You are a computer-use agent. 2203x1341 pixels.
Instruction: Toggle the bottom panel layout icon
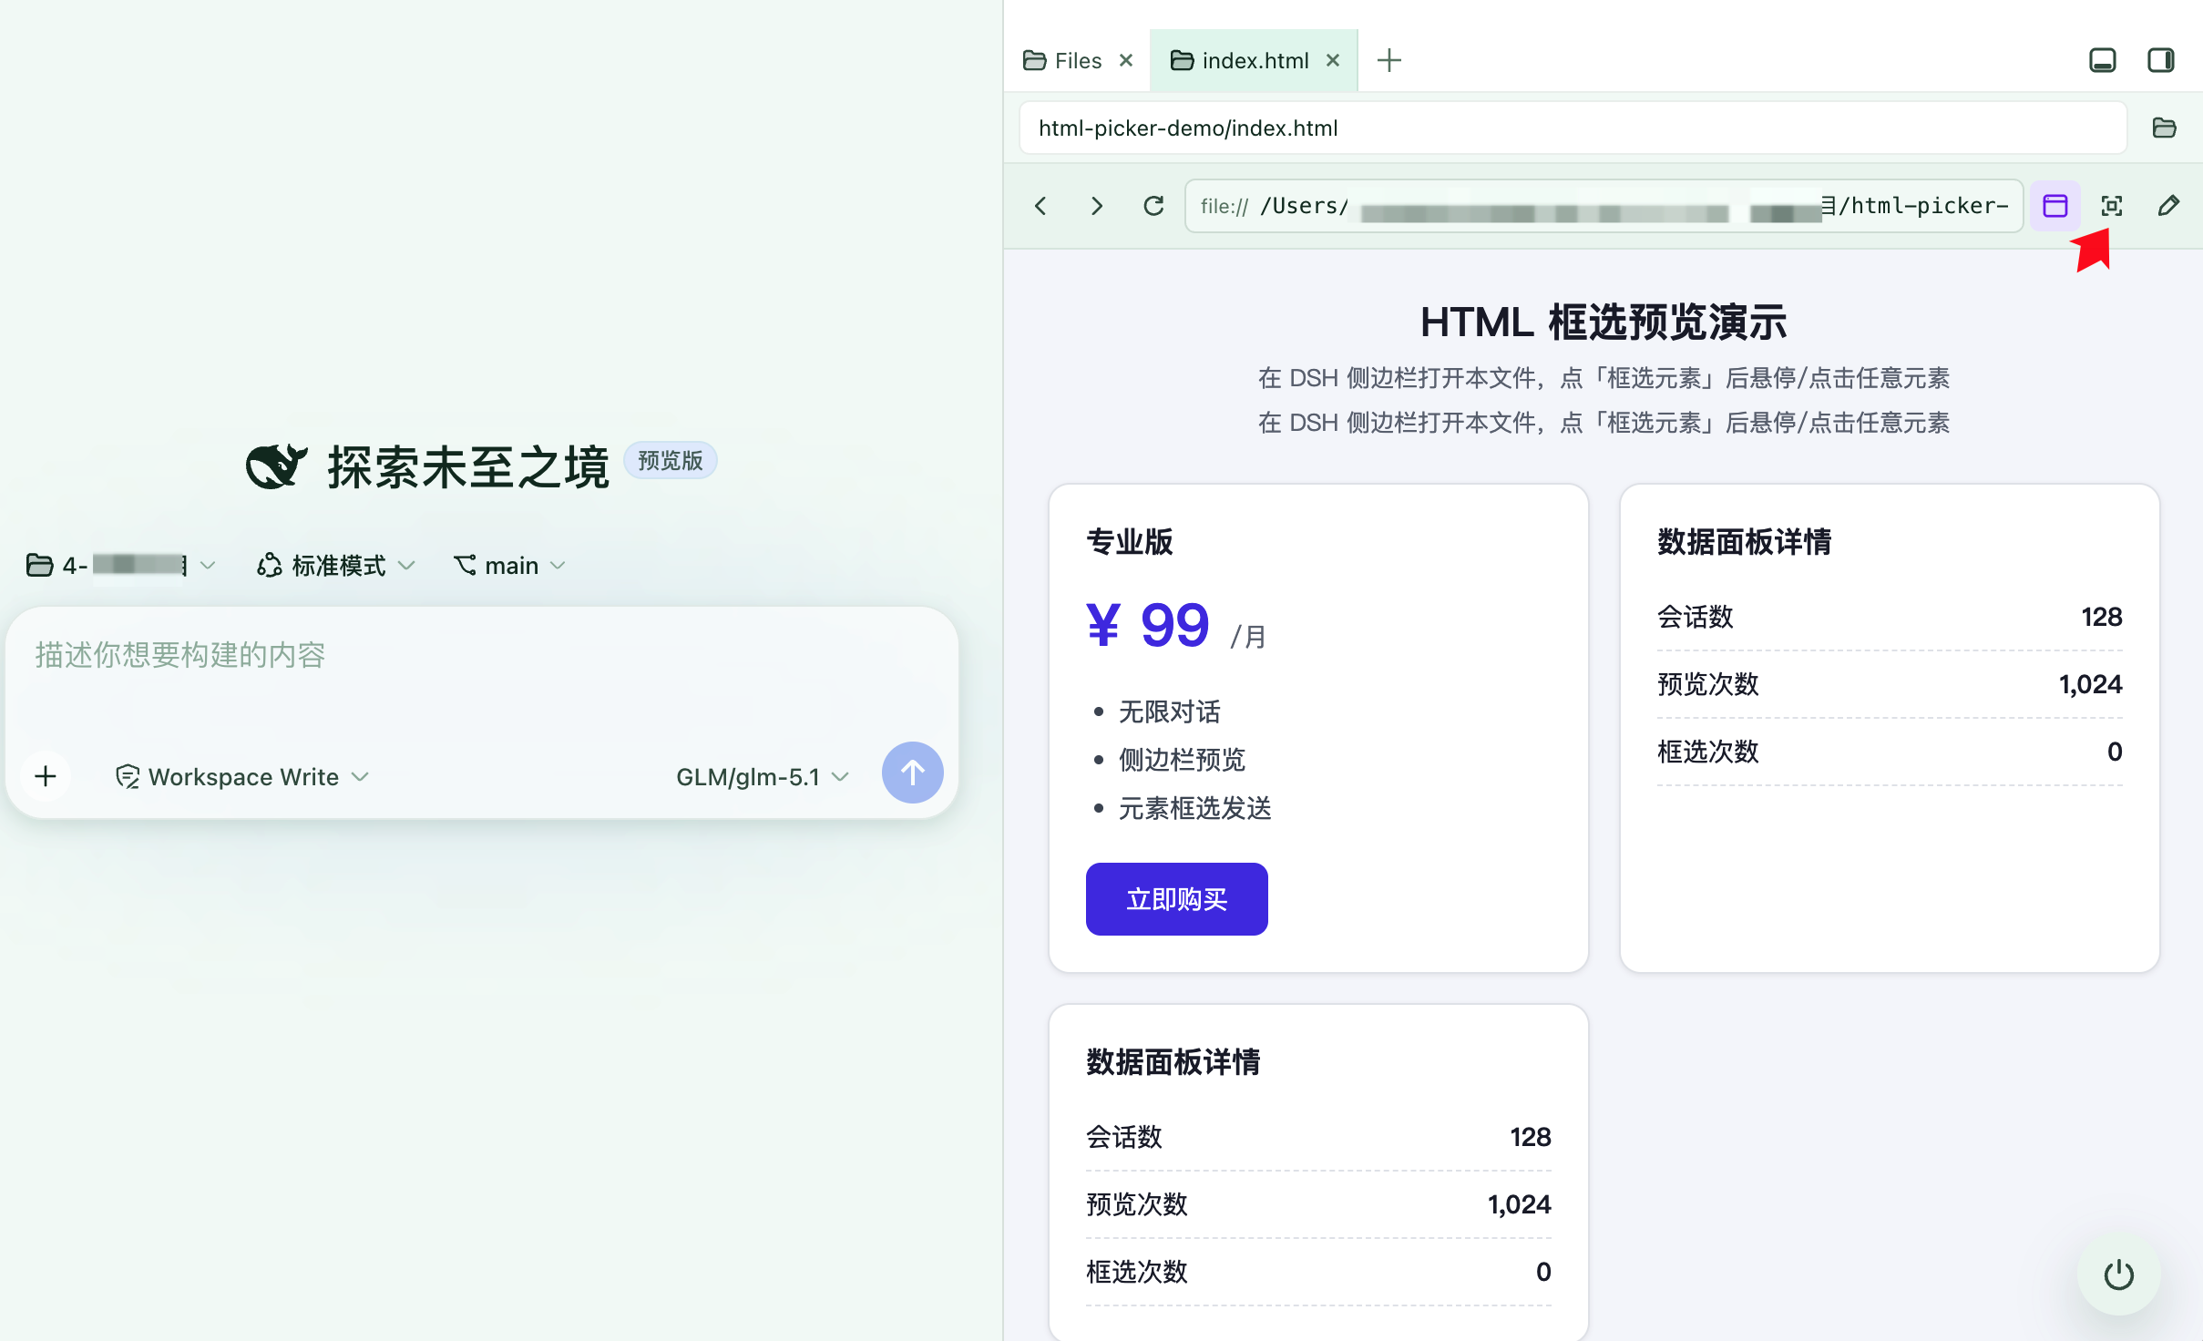click(x=2103, y=60)
